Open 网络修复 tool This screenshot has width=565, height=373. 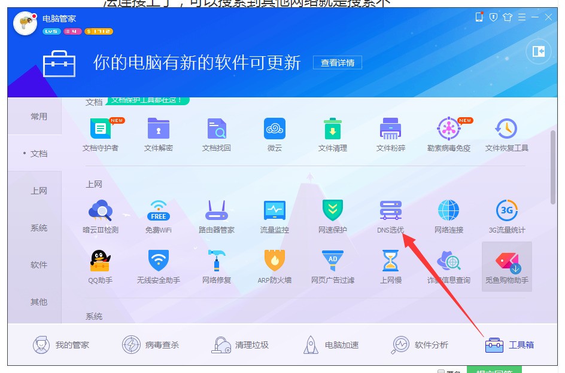point(217,267)
